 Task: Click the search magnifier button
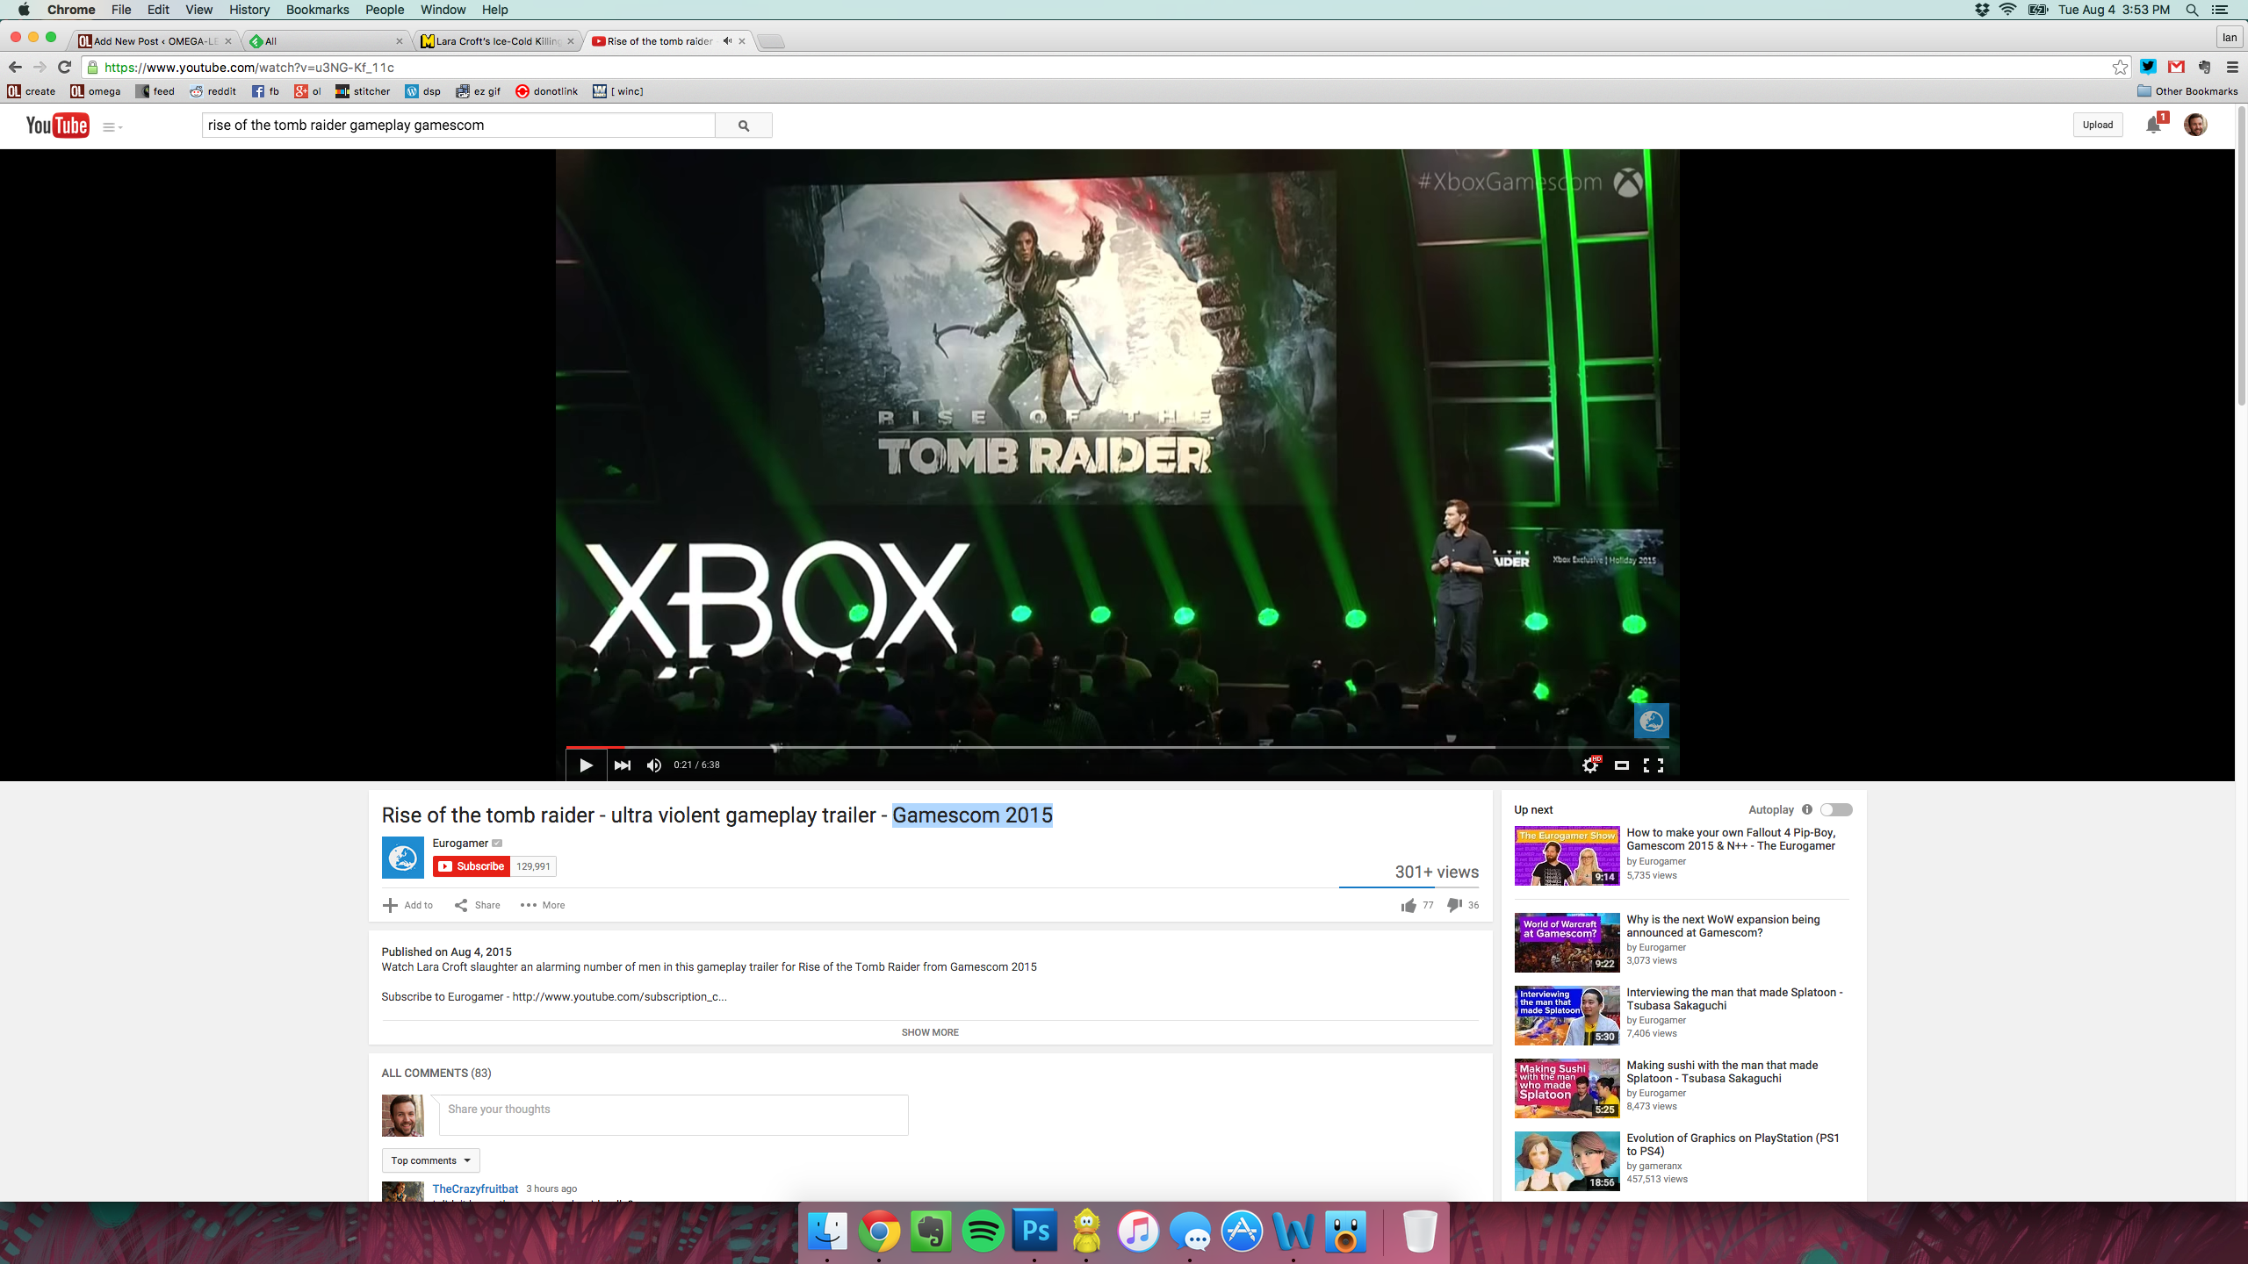(744, 125)
